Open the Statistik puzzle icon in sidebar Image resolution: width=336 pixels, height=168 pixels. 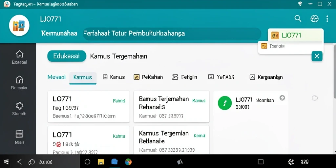[19, 105]
